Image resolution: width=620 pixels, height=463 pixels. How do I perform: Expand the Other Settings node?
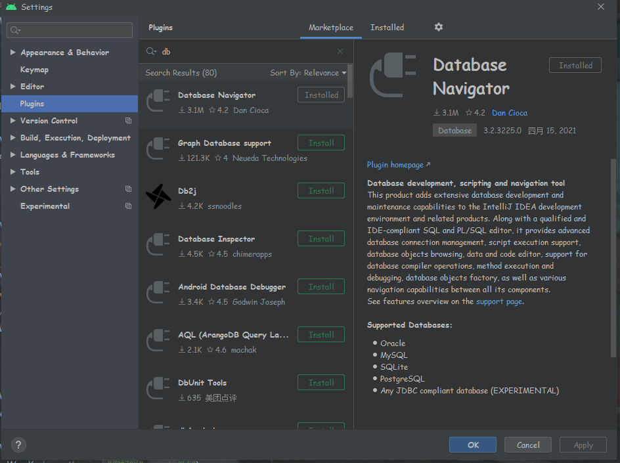coord(12,189)
